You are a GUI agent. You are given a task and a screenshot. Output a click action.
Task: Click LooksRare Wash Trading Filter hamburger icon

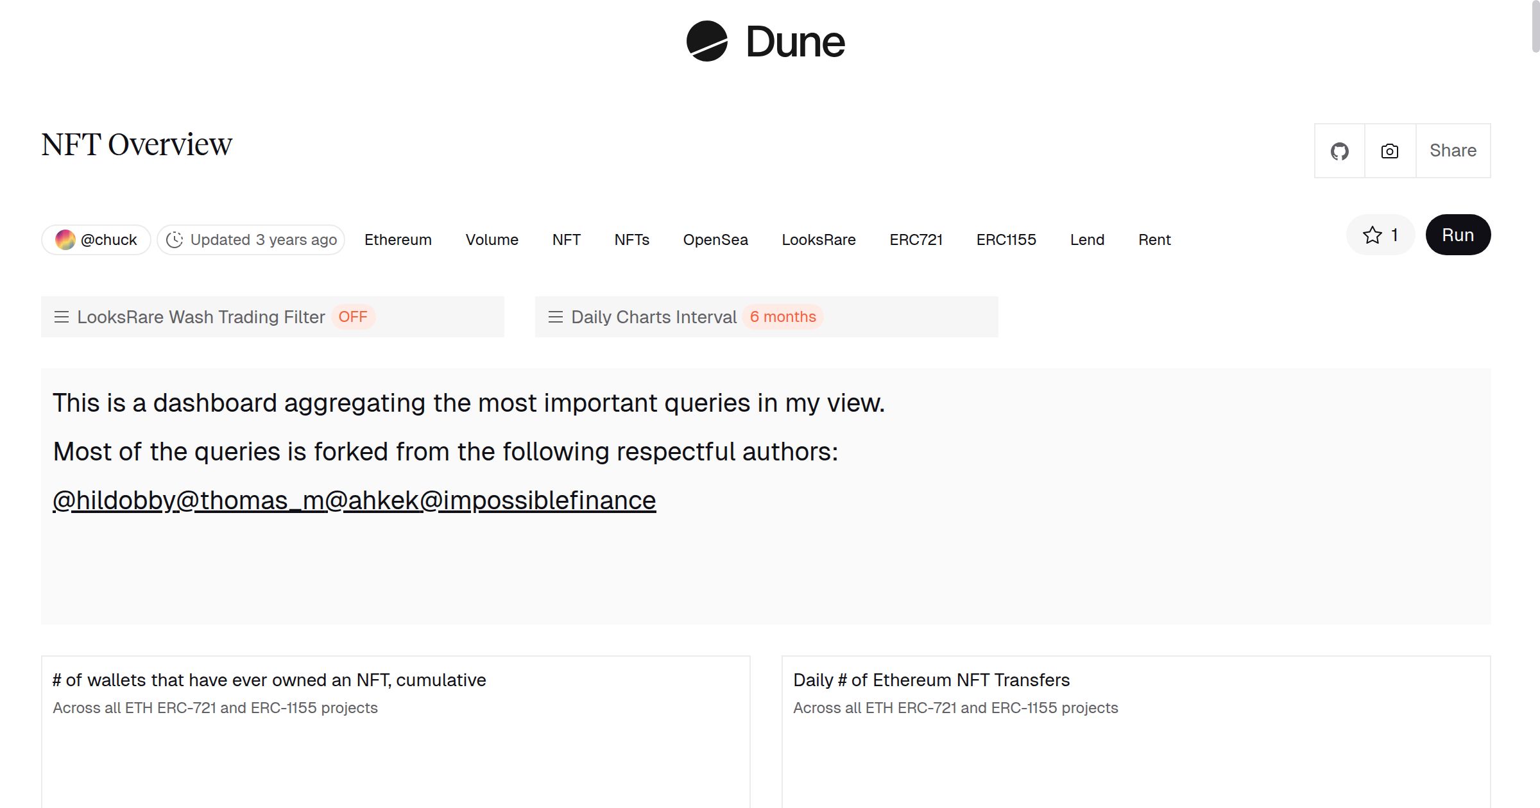click(62, 317)
